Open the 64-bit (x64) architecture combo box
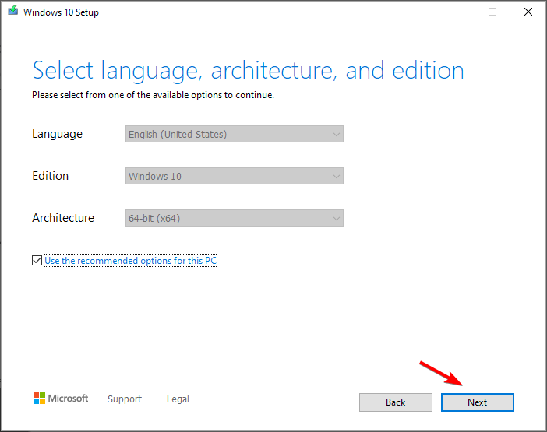Image resolution: width=547 pixels, height=432 pixels. tap(235, 218)
